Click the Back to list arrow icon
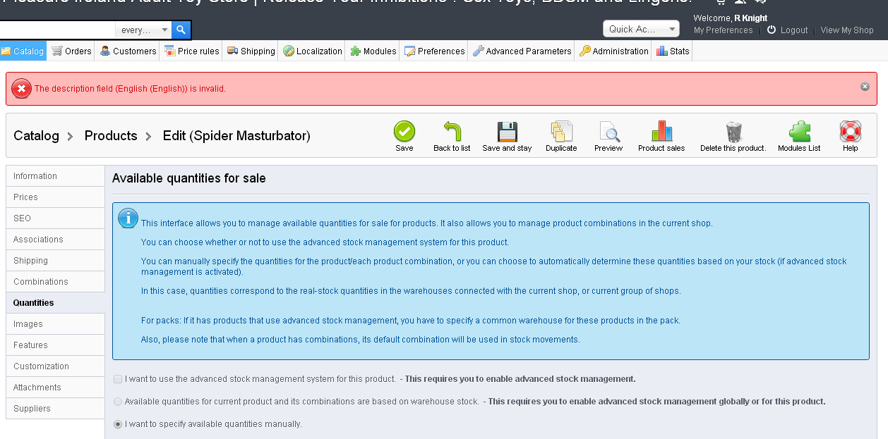888x439 pixels. [x=452, y=131]
